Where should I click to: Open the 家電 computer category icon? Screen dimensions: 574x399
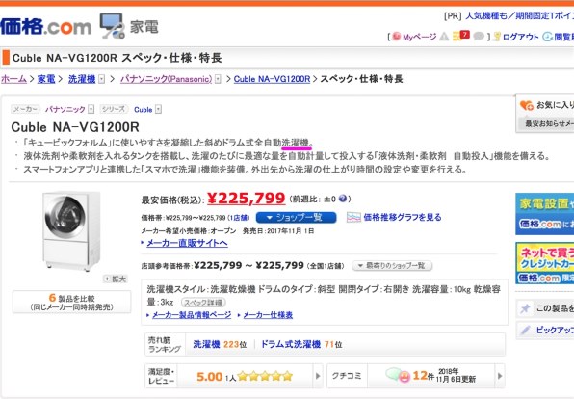click(x=112, y=26)
